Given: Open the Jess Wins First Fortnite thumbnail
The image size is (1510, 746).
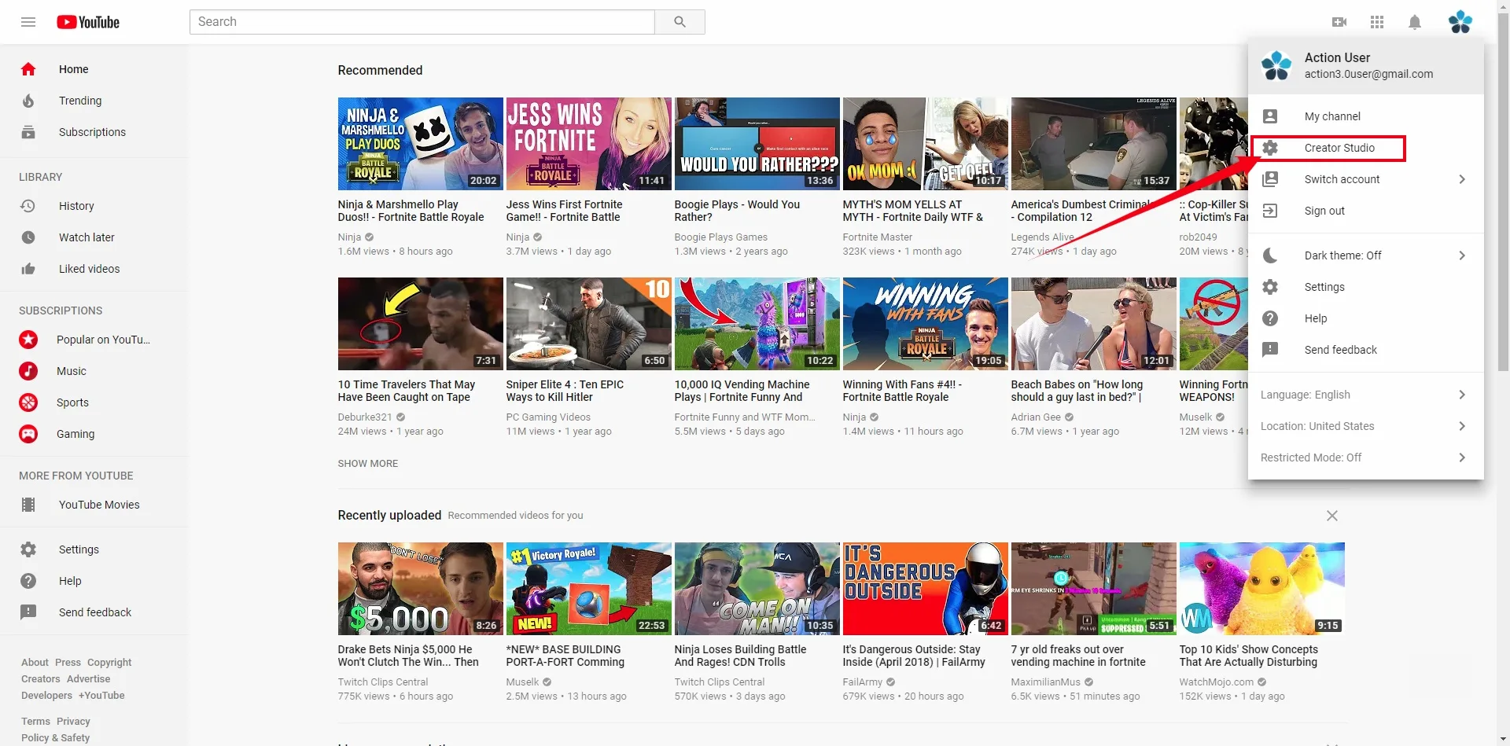Looking at the screenshot, I should (589, 144).
